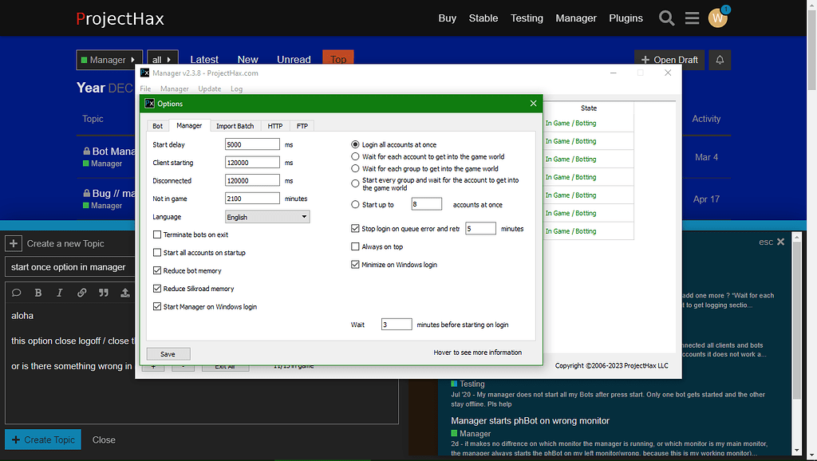Image resolution: width=817 pixels, height=461 pixels.
Task: Open the Update menu in Manager
Action: click(209, 89)
